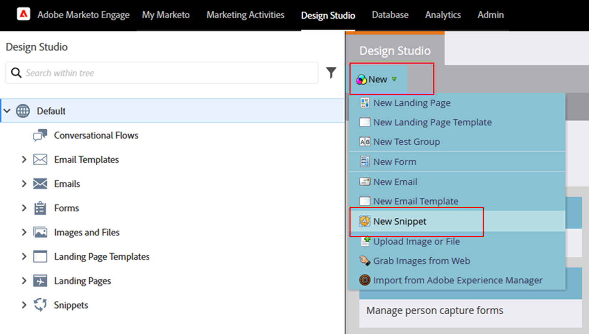
Task: Select the Email Templates tree label
Action: pyautogui.click(x=86, y=159)
